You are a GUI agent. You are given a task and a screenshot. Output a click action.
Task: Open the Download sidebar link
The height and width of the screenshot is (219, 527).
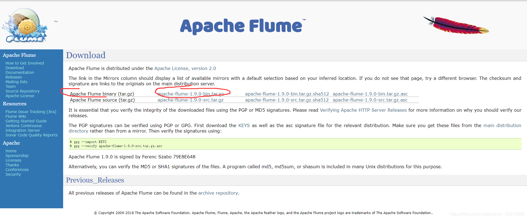point(15,68)
